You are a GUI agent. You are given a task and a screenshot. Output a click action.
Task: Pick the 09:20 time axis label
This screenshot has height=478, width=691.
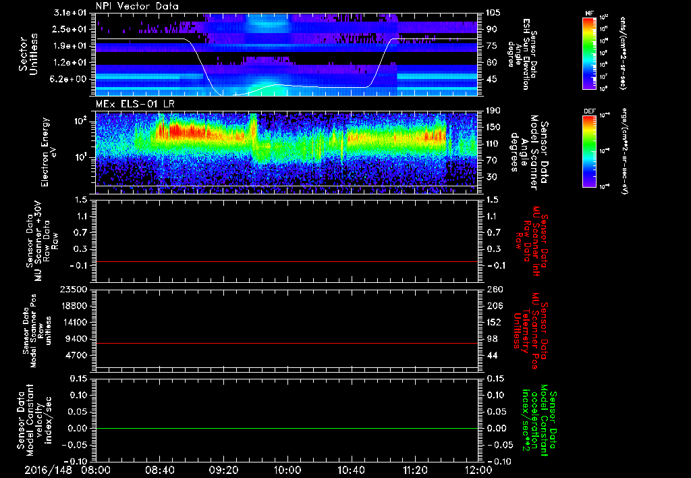(223, 470)
